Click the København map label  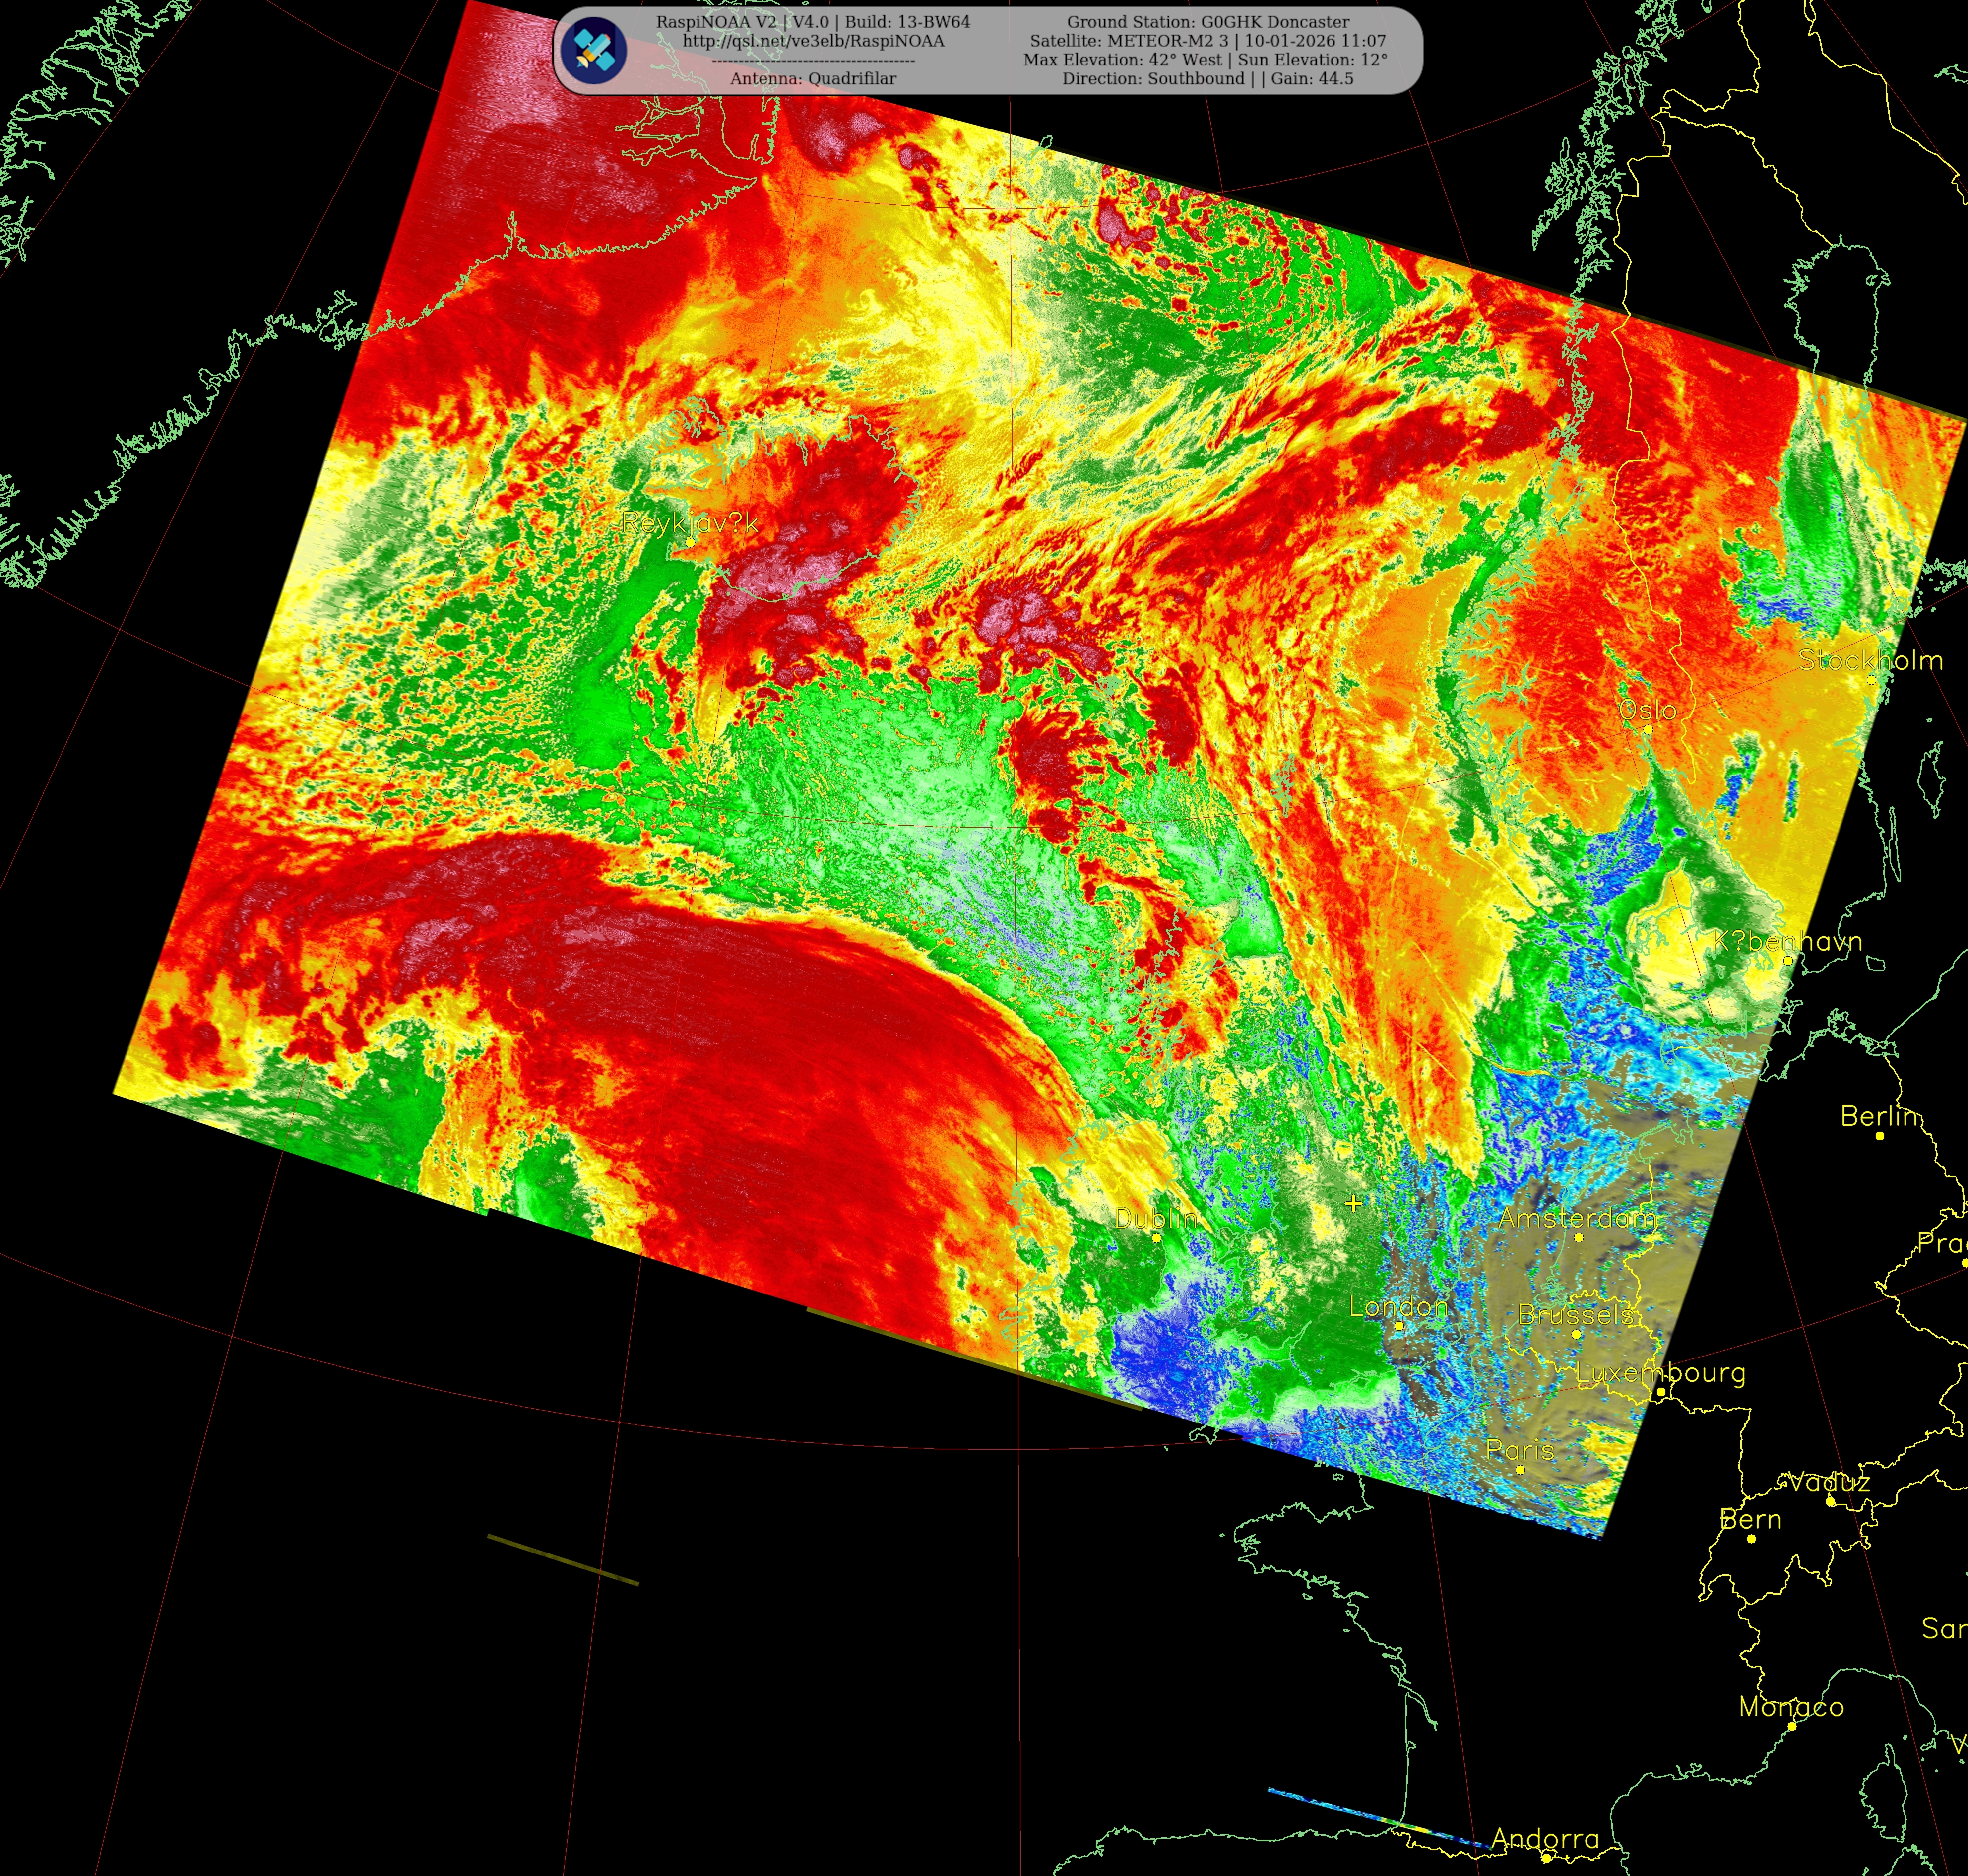click(1787, 941)
